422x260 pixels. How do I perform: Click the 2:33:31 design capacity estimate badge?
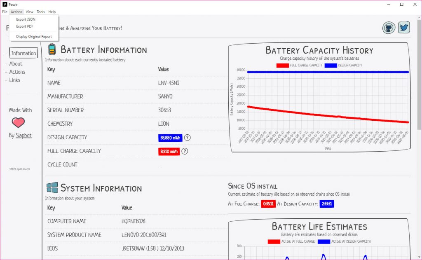click(327, 204)
